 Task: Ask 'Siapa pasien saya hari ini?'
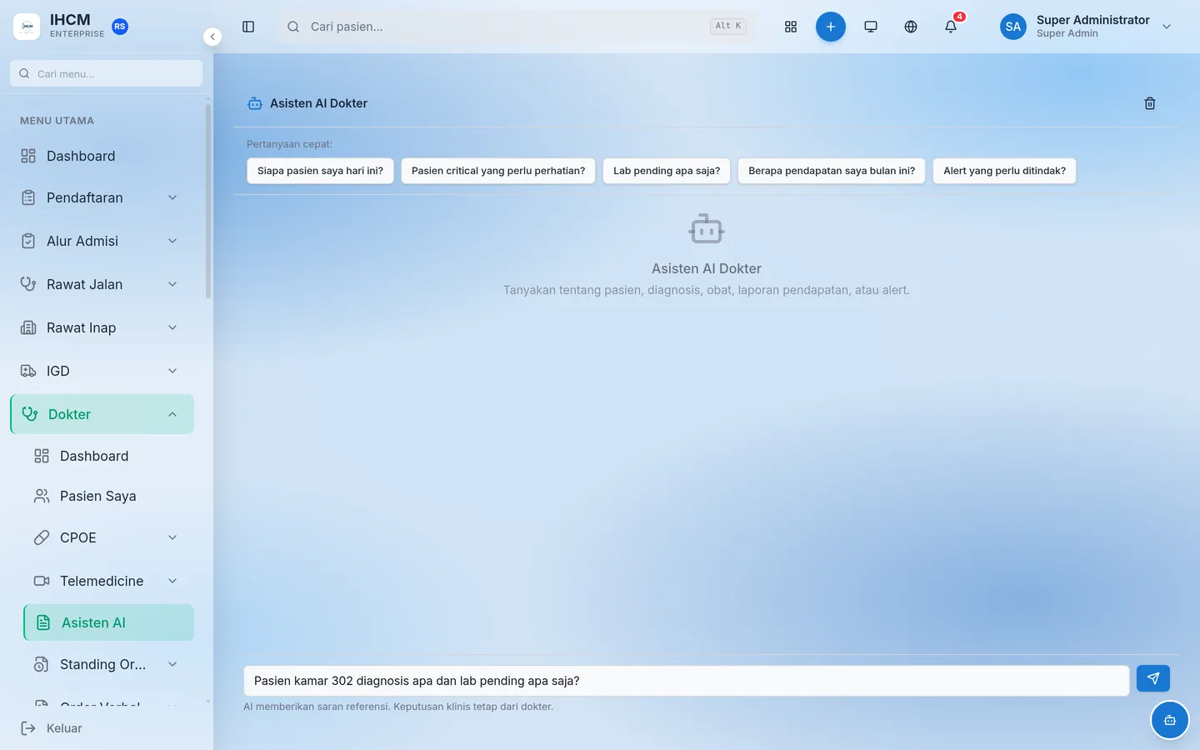pos(320,171)
